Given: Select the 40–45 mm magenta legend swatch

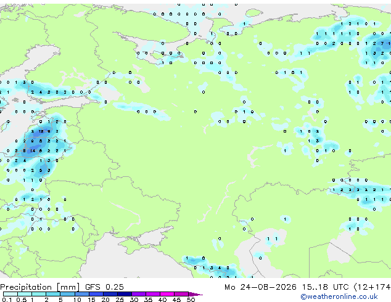Looking at the screenshot, I should (x=167, y=294).
